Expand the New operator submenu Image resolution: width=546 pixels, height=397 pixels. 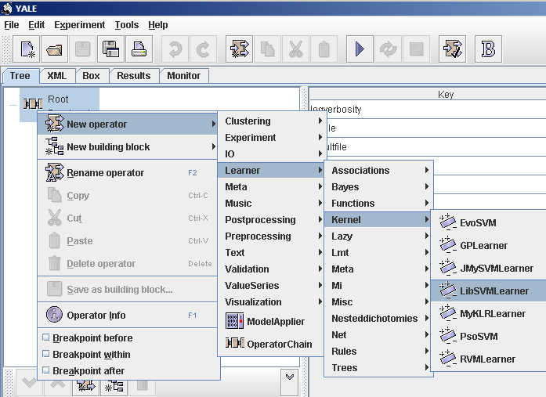(x=128, y=125)
